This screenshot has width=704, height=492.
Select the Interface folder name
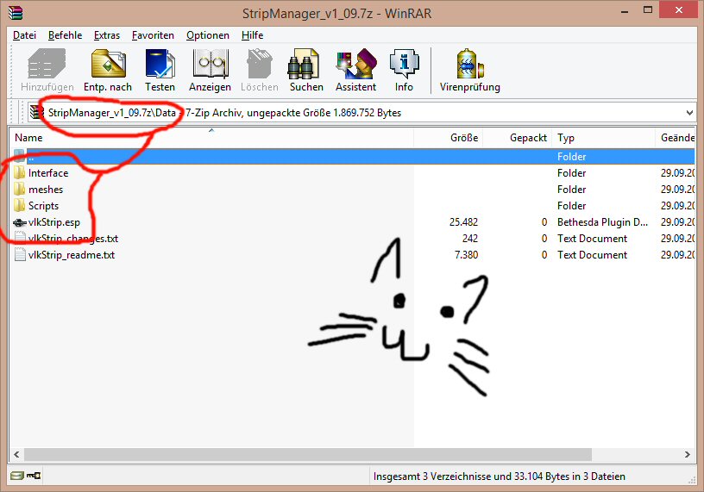click(48, 172)
